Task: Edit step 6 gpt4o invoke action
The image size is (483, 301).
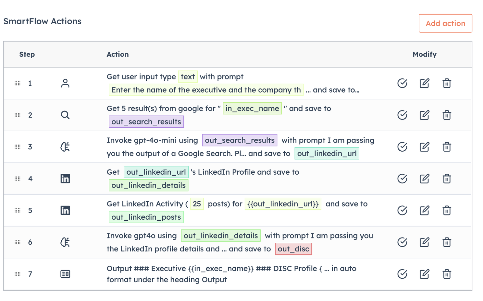Action: point(424,242)
